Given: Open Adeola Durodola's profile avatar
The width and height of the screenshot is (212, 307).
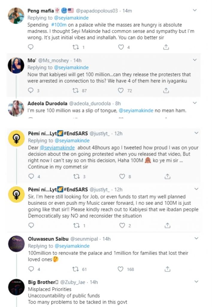Looking at the screenshot, I should pos(16,108).
